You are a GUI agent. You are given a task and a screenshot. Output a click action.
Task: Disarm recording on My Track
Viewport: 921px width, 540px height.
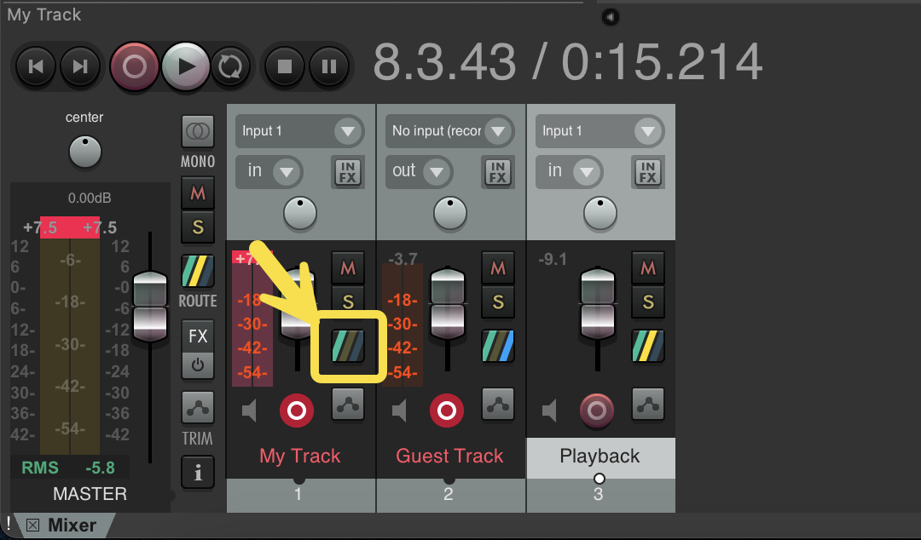coord(297,411)
